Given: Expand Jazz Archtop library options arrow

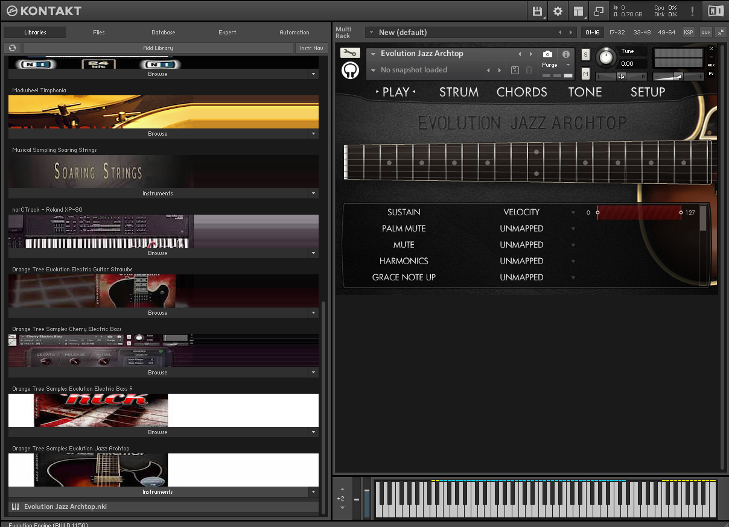Looking at the screenshot, I should (313, 492).
